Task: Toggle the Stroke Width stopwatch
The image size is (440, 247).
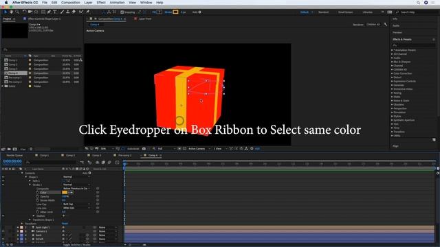Action: 37,200
